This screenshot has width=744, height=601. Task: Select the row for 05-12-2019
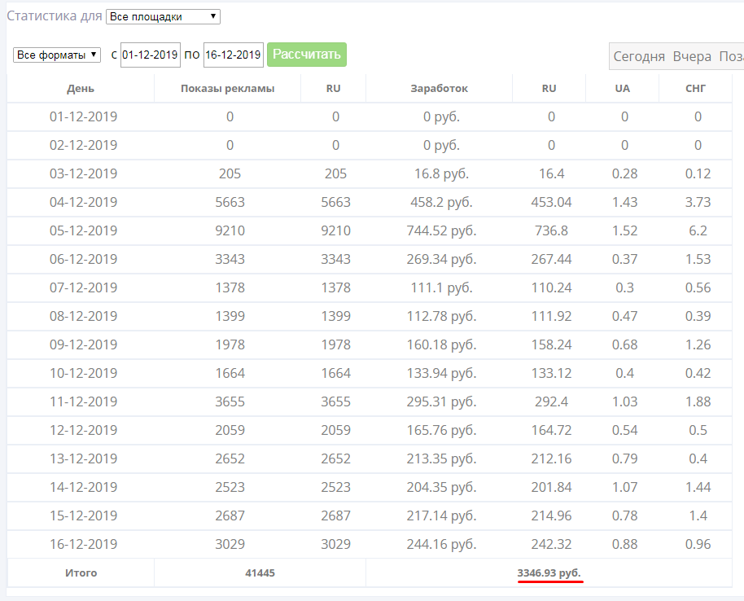pos(370,230)
